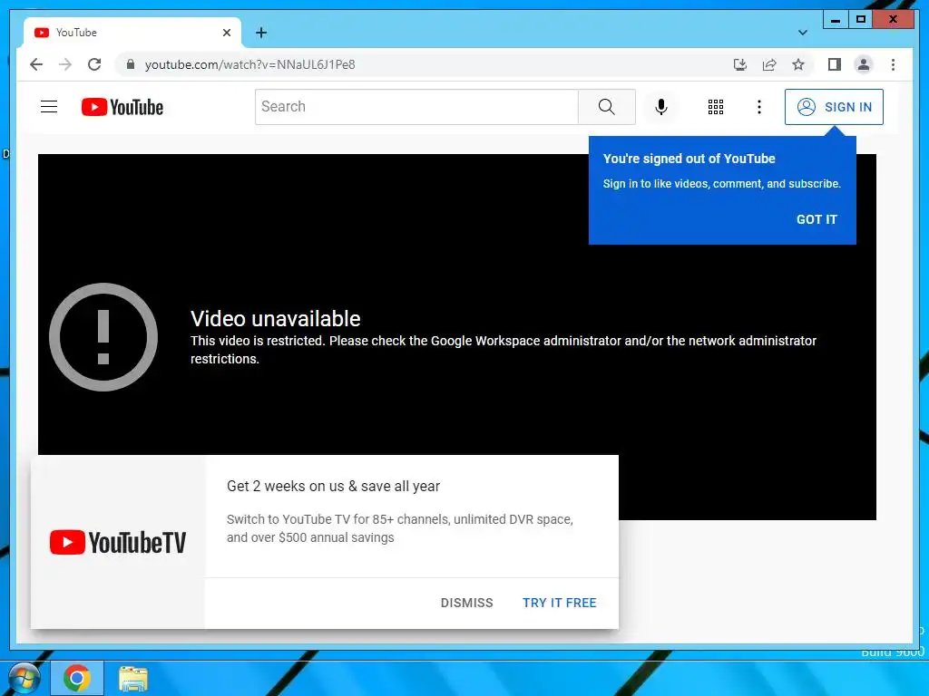Click TRY IT FREE link
This screenshot has height=696, width=929.
(559, 603)
